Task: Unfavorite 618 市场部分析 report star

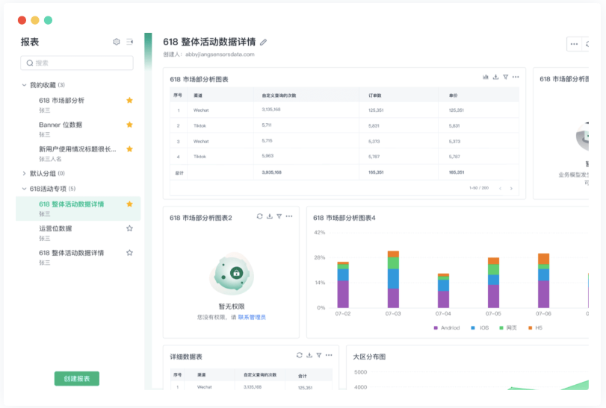Action: [129, 100]
